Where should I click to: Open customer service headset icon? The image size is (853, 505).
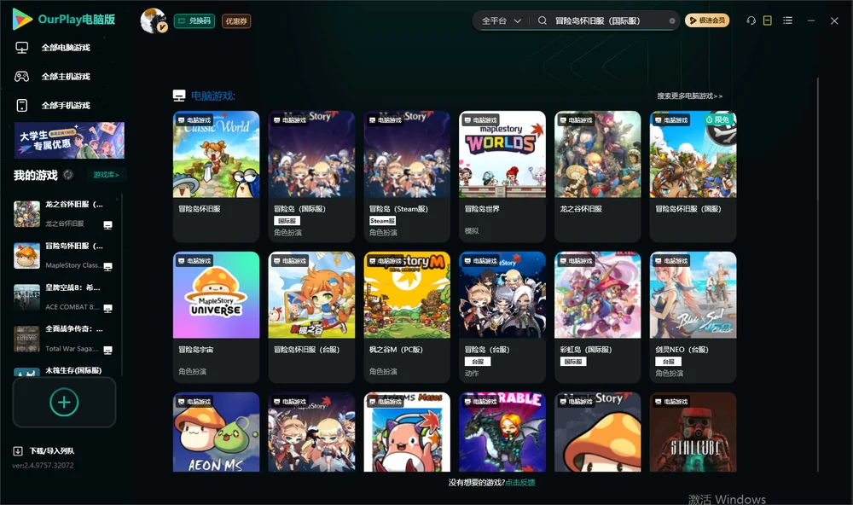tap(751, 20)
